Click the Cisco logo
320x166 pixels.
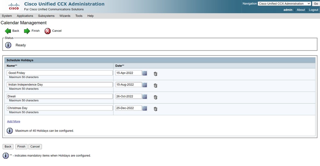(14, 6)
